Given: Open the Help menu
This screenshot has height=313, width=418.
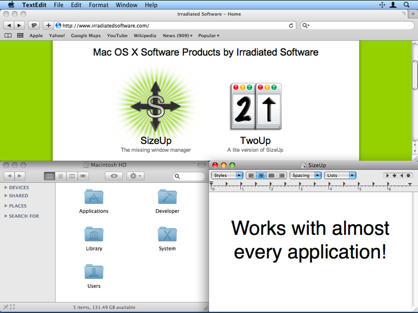Looking at the screenshot, I should coord(151,5).
